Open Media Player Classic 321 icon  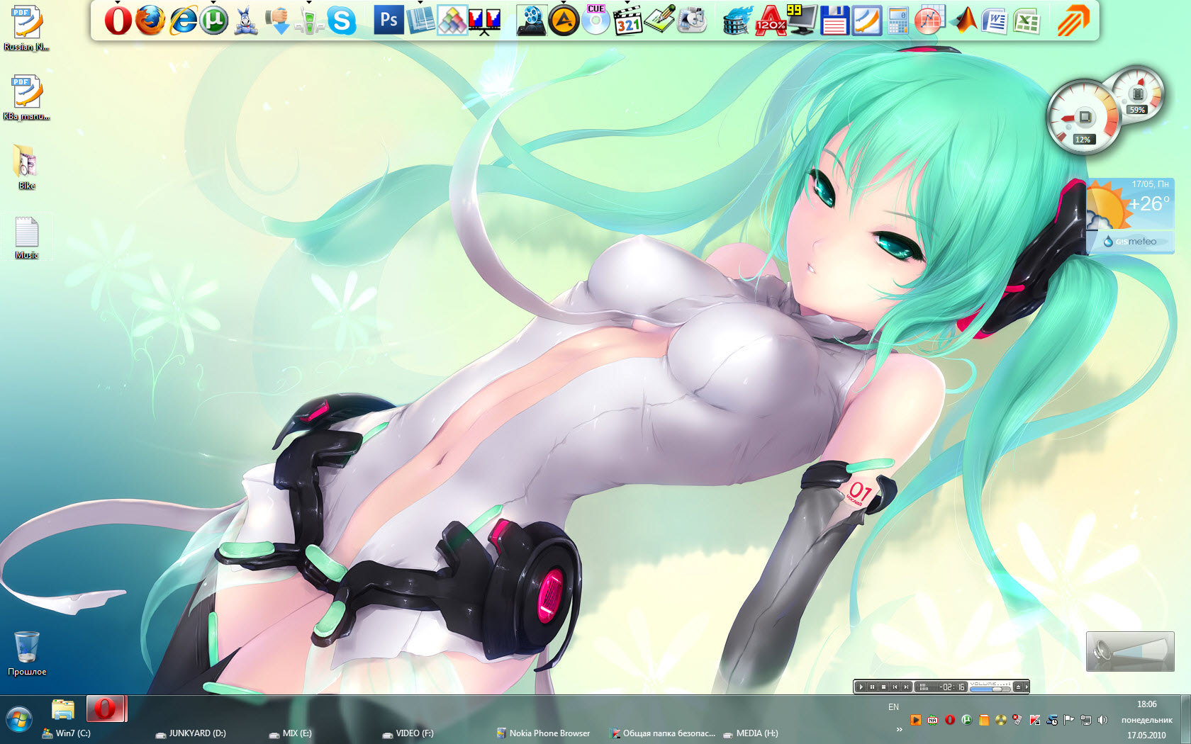(x=628, y=21)
